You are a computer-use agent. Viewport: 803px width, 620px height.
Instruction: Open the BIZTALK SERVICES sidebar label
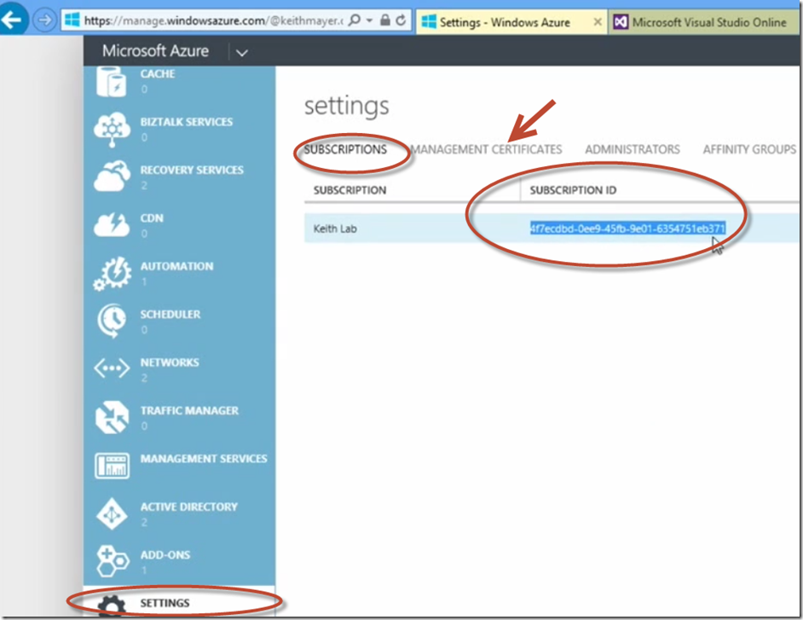click(x=187, y=122)
